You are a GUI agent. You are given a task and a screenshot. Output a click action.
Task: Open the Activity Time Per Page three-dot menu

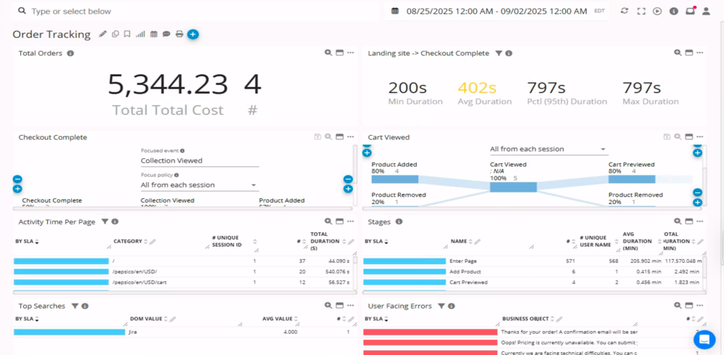[x=351, y=221]
